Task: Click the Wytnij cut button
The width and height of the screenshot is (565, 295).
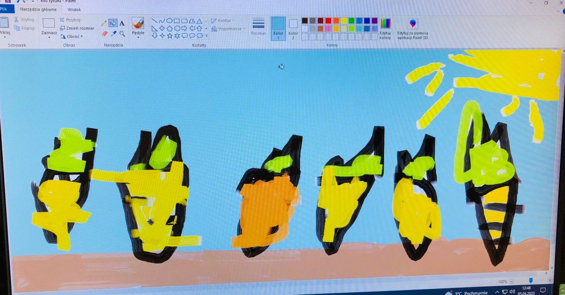Action: coord(24,19)
